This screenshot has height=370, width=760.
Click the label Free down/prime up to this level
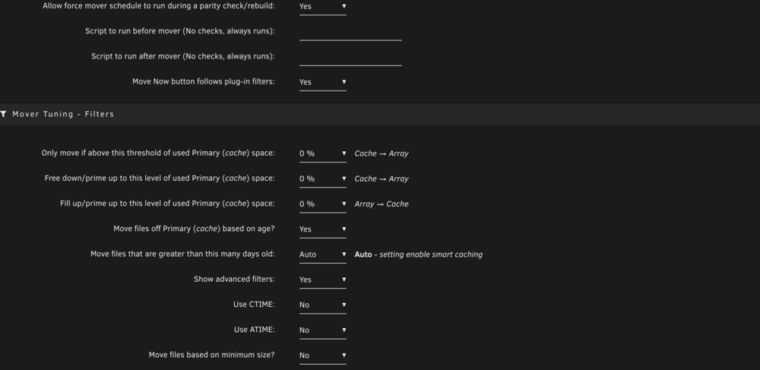[160, 179]
